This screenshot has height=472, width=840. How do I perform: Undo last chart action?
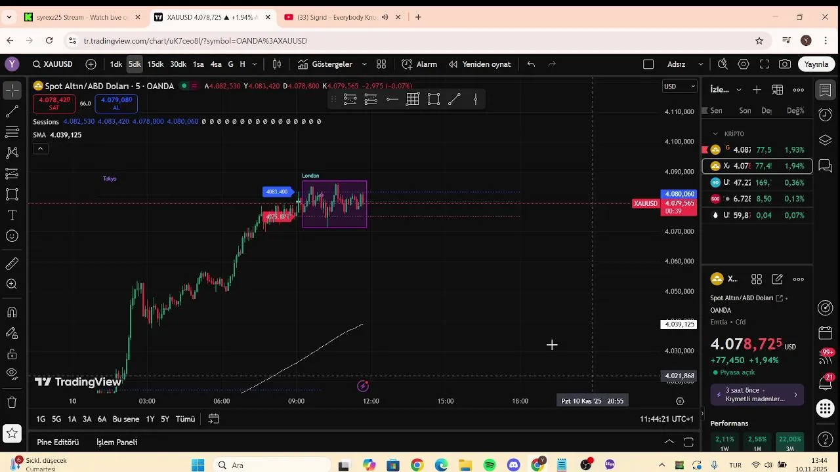click(x=531, y=64)
